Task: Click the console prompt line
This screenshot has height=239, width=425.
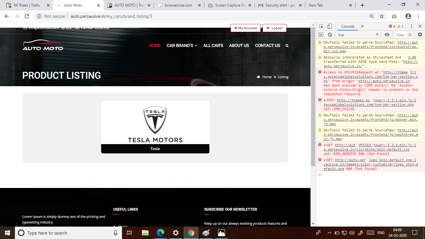Action: pyautogui.click(x=370, y=175)
